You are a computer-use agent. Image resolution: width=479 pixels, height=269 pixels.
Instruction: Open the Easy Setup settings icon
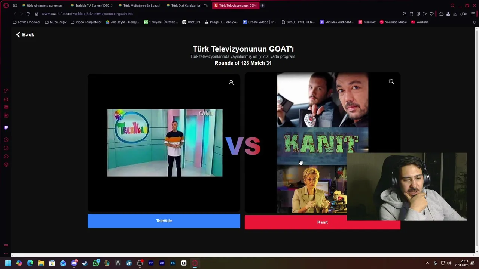tap(473, 14)
